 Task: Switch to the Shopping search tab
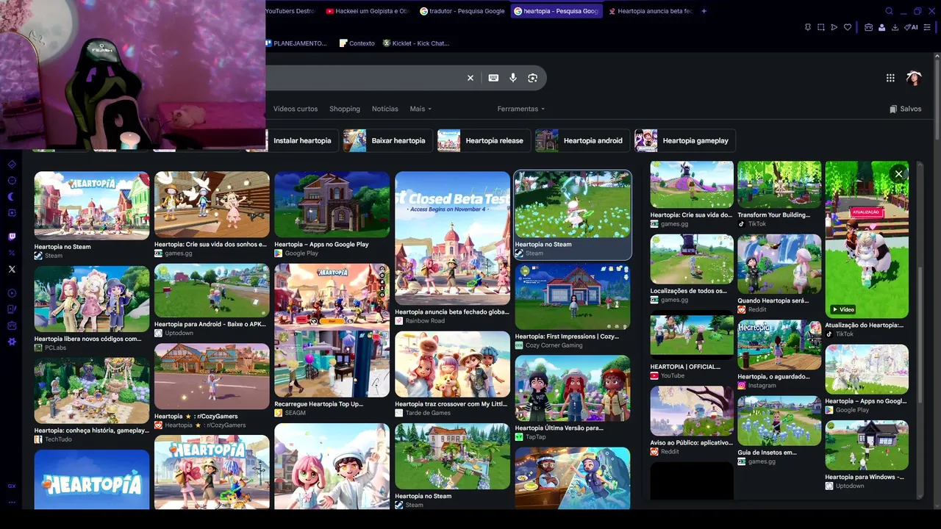(x=345, y=109)
